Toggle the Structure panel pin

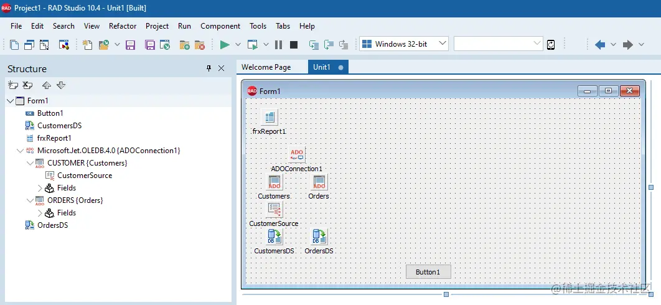pyautogui.click(x=209, y=68)
